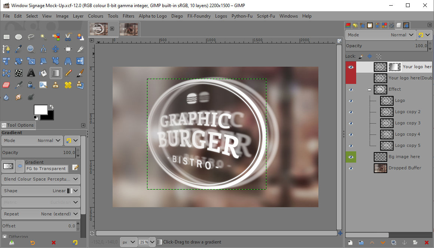Image resolution: width=434 pixels, height=248 pixels.
Task: Click the Zoom magnifier tool
Action: coord(31,49)
